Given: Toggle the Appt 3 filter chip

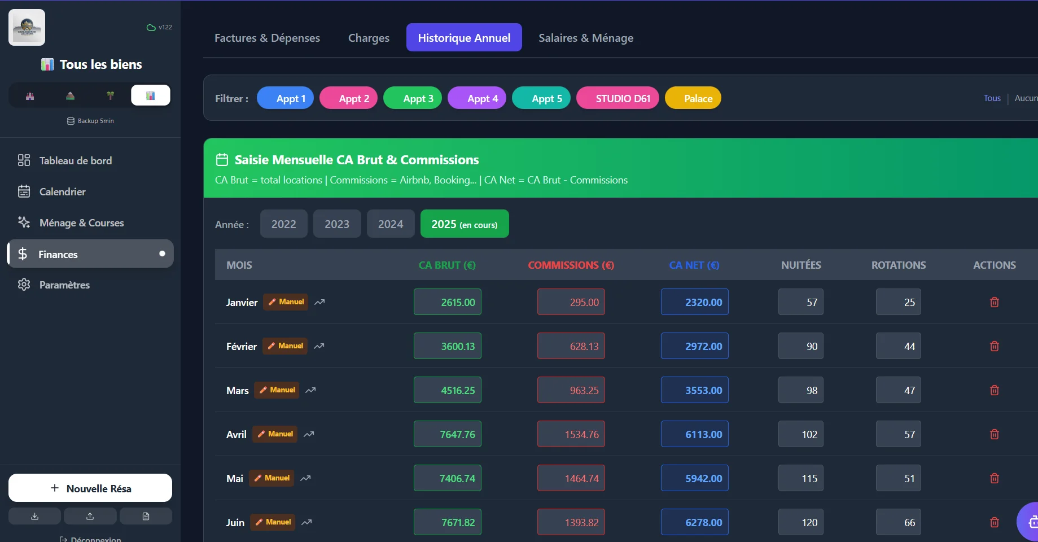Looking at the screenshot, I should tap(412, 98).
